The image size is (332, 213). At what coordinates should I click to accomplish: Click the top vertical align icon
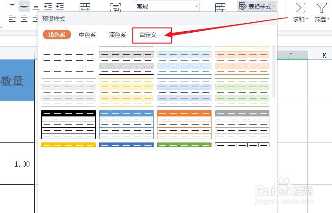(x=12, y=5)
